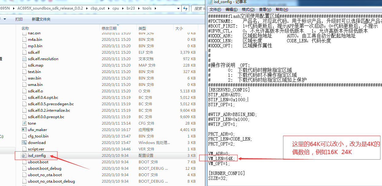Click the sdk.map file icon
Viewport: 382px width, 186px height.
pyautogui.click(x=24, y=65)
